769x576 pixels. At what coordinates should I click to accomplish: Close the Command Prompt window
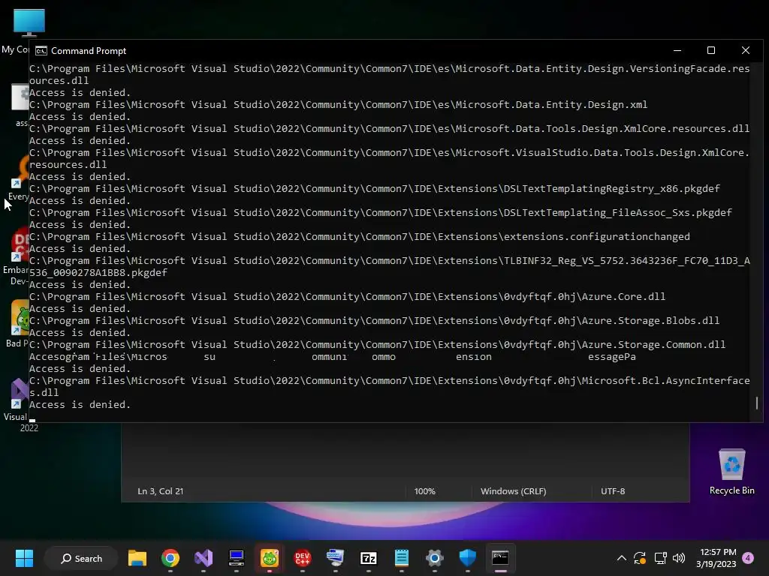point(746,50)
